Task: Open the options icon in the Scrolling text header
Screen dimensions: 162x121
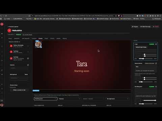Action: pyautogui.click(x=156, y=87)
